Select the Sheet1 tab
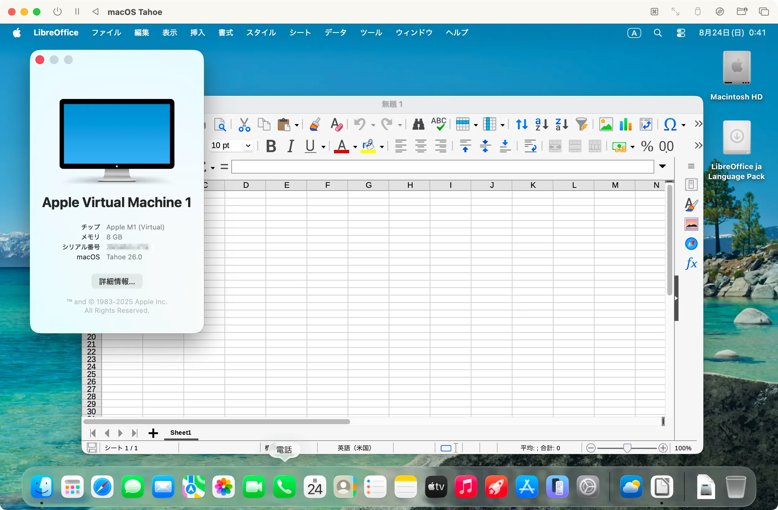Screen dimensions: 778x510 pos(180,433)
